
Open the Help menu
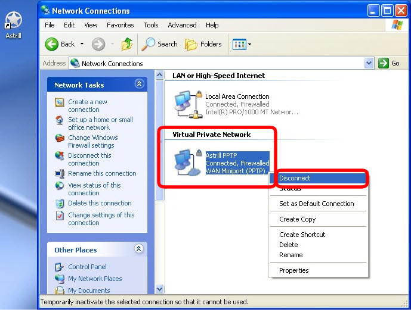pos(212,25)
